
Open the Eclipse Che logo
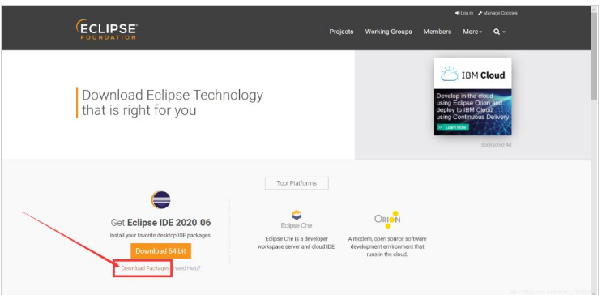pyautogui.click(x=297, y=219)
